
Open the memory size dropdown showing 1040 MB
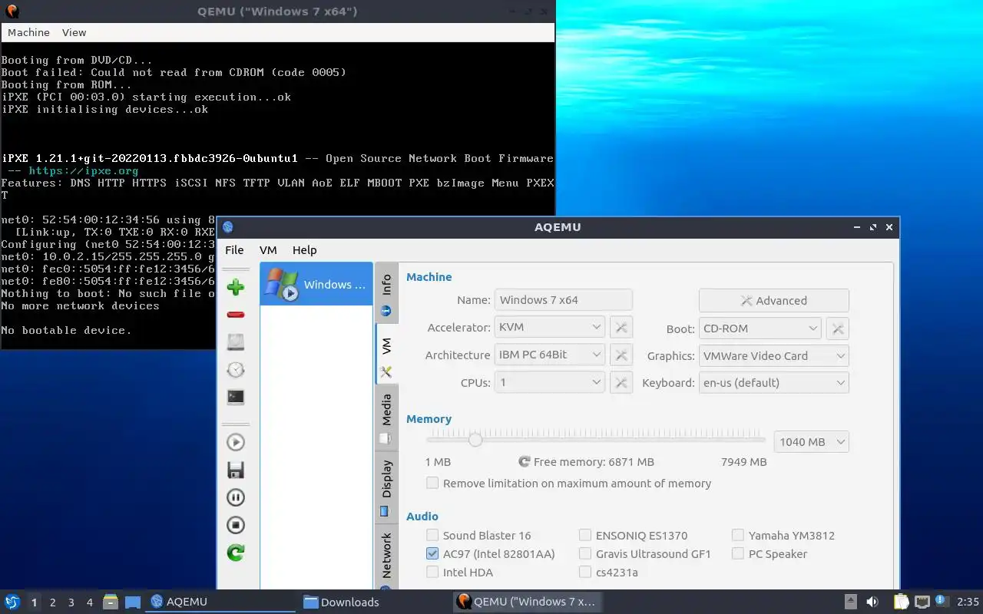pyautogui.click(x=812, y=442)
